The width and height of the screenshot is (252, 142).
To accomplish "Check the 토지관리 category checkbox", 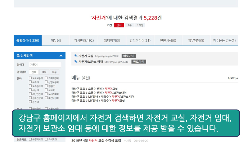I will 30,86.
